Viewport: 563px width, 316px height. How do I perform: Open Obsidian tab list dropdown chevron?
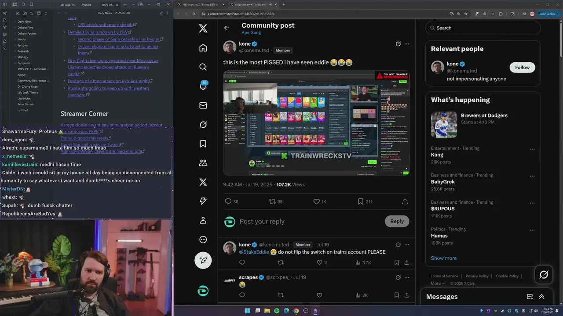pyautogui.click(x=132, y=4)
